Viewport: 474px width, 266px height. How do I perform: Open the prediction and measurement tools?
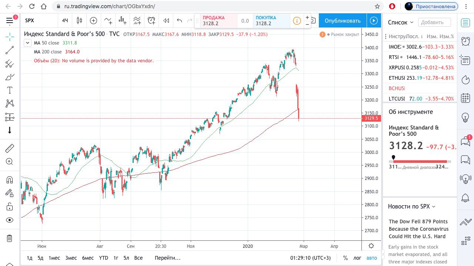[x=10, y=117]
